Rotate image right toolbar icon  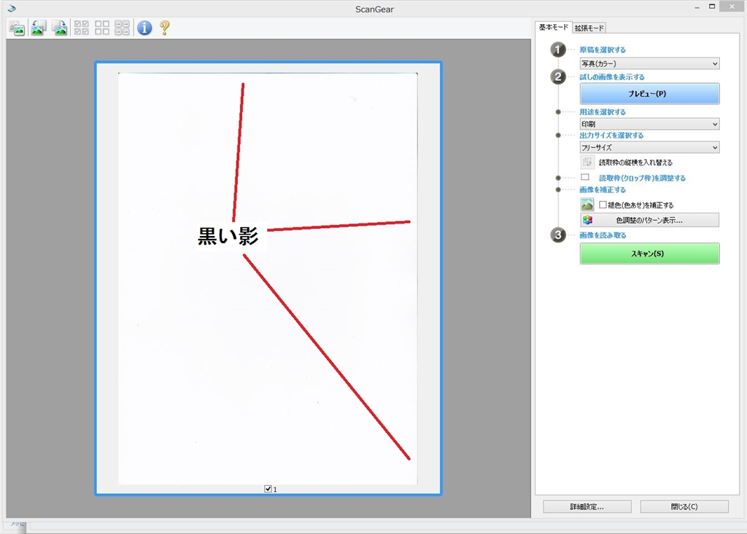point(60,28)
